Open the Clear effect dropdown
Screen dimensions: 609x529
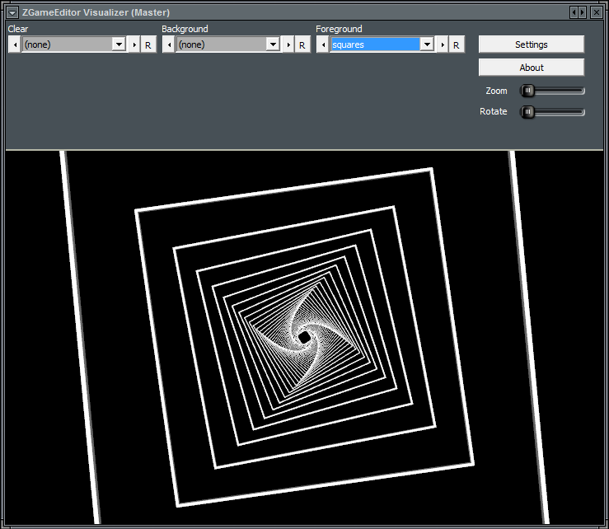click(x=119, y=44)
